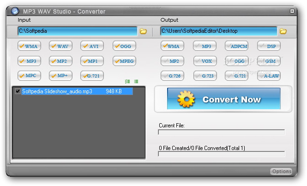Click the Current File progress bar
307x186 pixels.
click(222, 132)
